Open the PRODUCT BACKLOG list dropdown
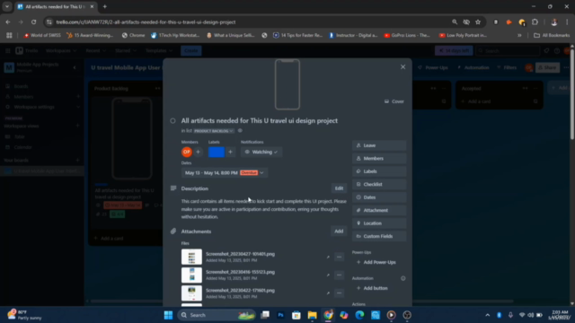Screen dimensions: 575x323 214,131
